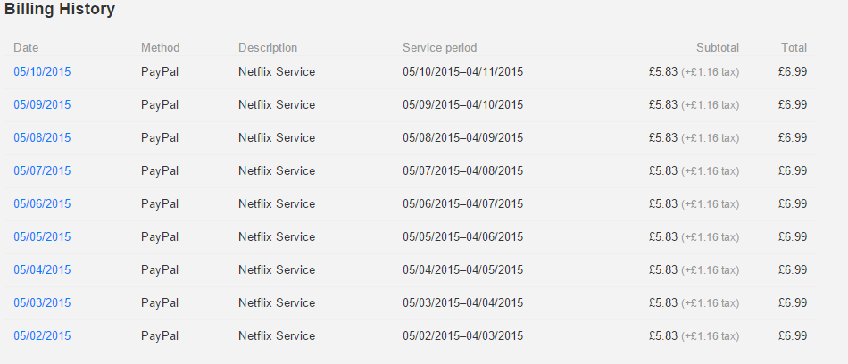Open the 05/08/2015 invoice date link
Viewport: 848px width, 364px height.
(x=42, y=137)
